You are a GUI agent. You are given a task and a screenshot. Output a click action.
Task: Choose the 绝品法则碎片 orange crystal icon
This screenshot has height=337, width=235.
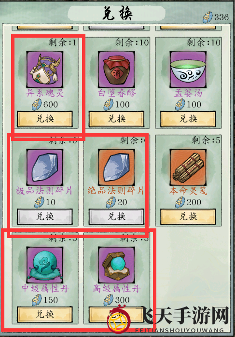[x=116, y=167]
